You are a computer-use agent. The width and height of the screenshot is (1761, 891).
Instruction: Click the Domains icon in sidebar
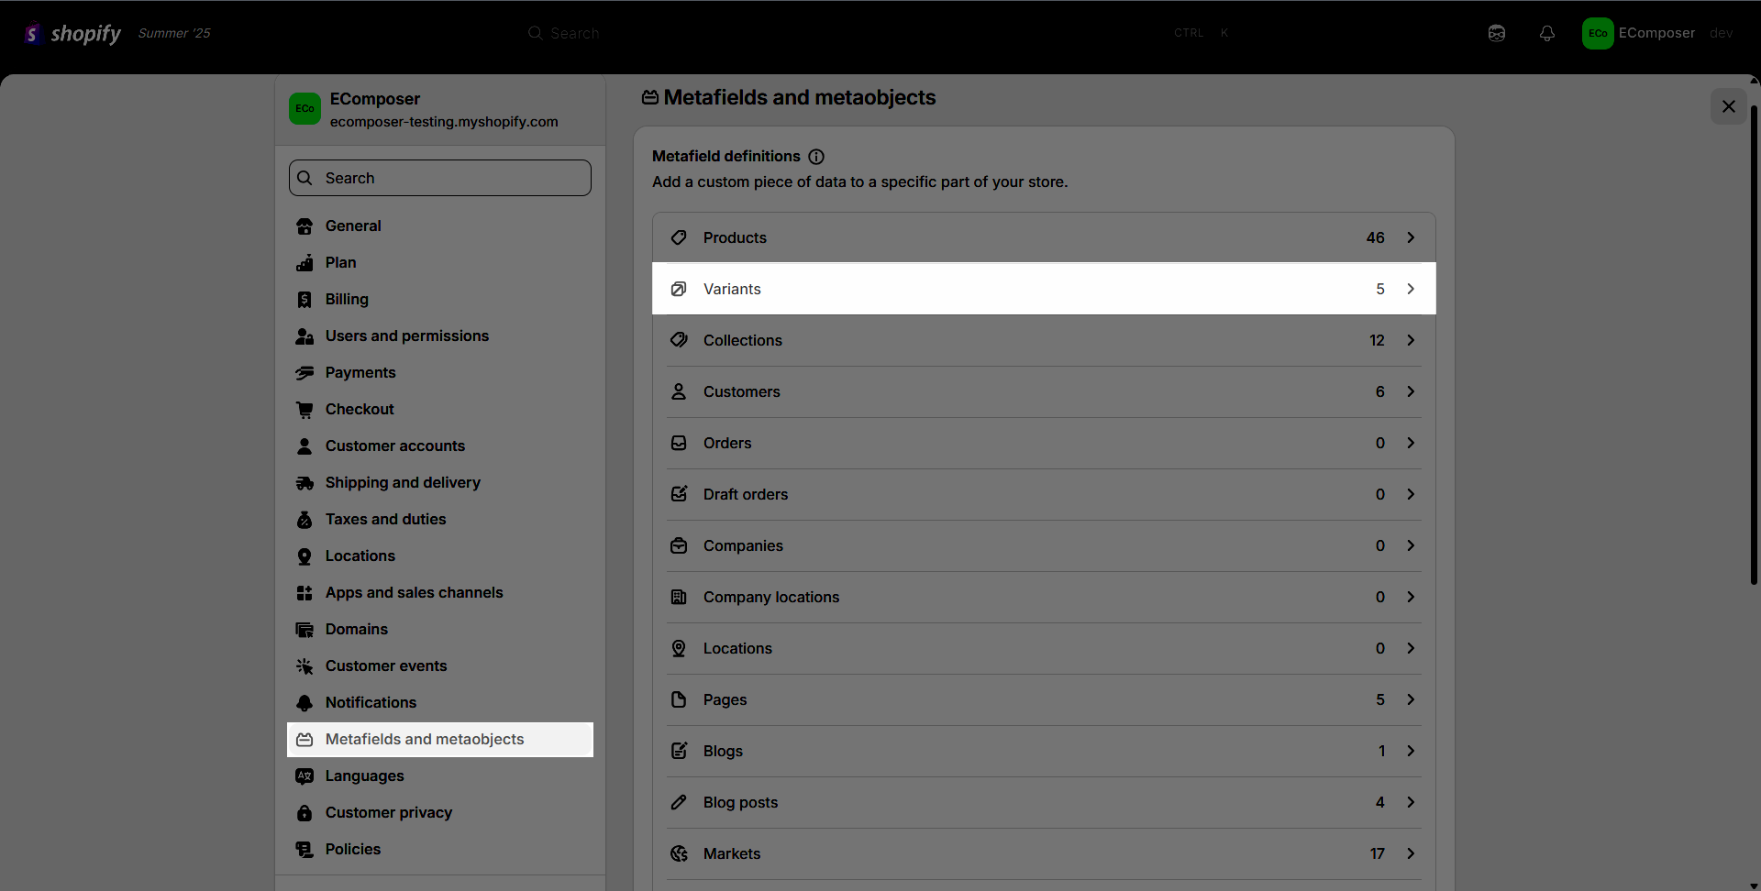[305, 630]
